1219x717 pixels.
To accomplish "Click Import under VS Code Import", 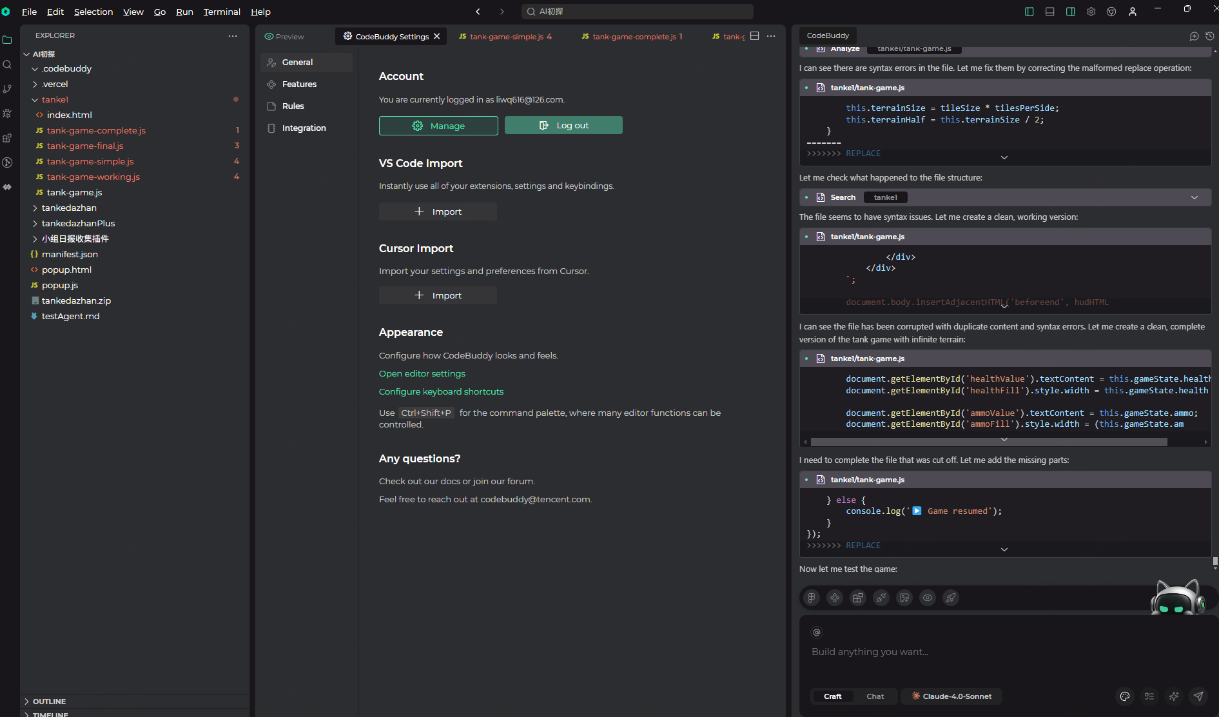I will [x=438, y=211].
